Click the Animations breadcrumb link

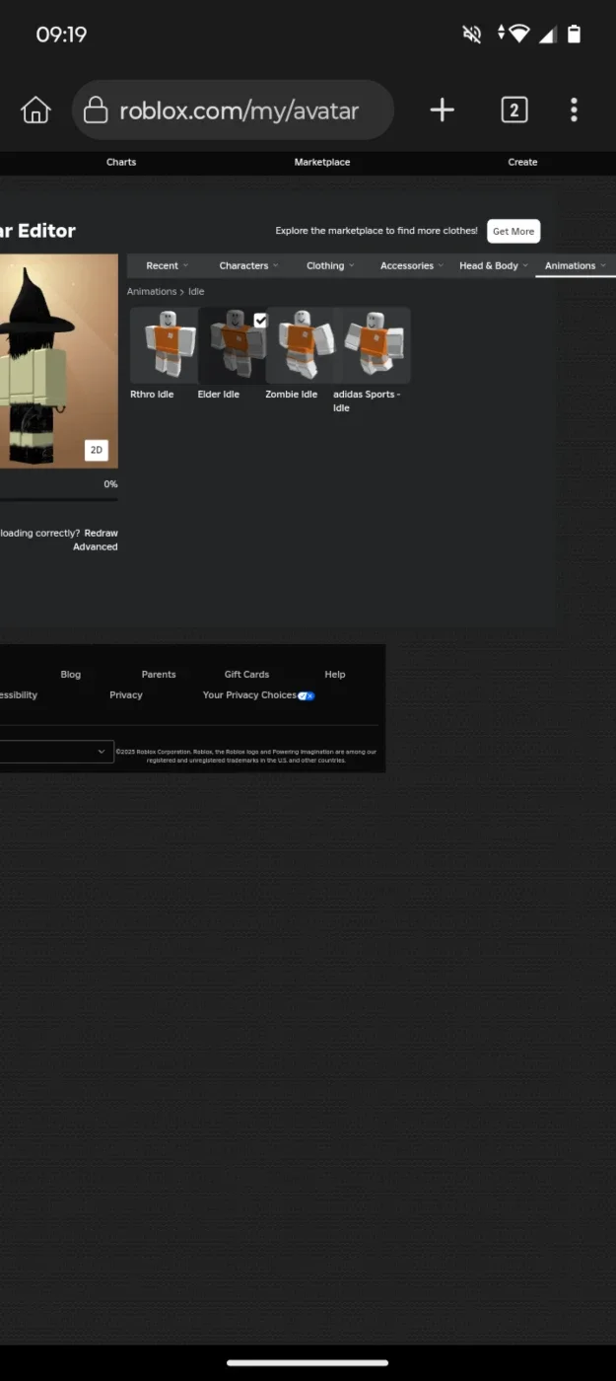[152, 292]
